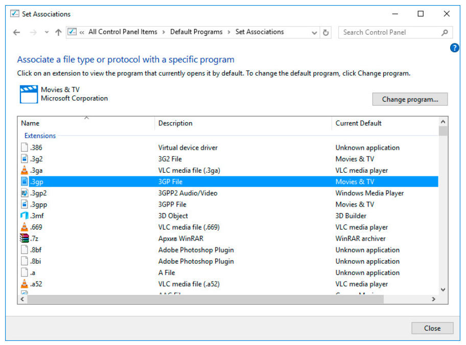This screenshot has height=345, width=466.
Task: Click the Change program button
Action: 410,99
